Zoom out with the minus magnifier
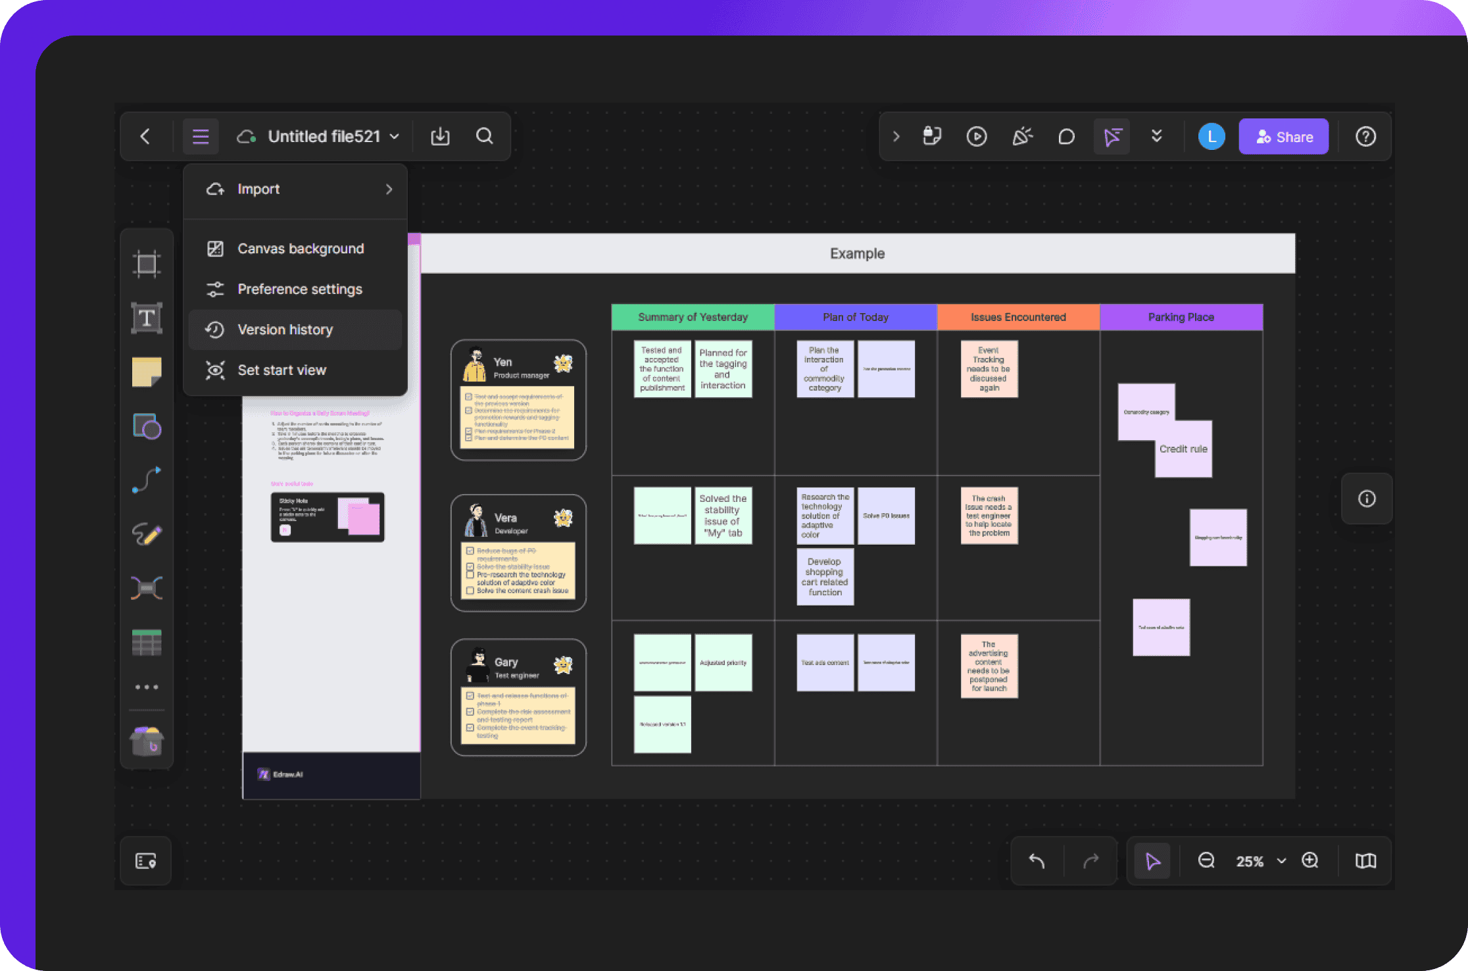 [1206, 860]
